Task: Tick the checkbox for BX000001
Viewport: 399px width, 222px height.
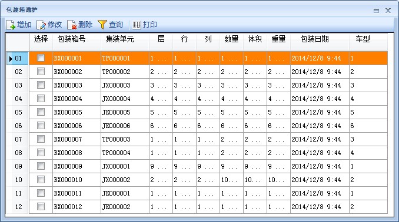Action: click(x=41, y=58)
